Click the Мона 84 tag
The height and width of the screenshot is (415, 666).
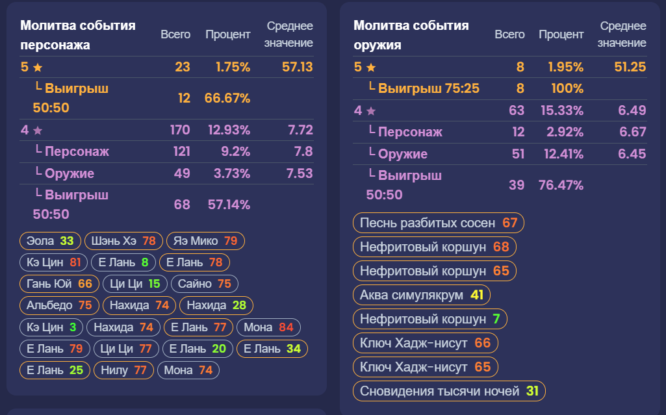point(268,327)
